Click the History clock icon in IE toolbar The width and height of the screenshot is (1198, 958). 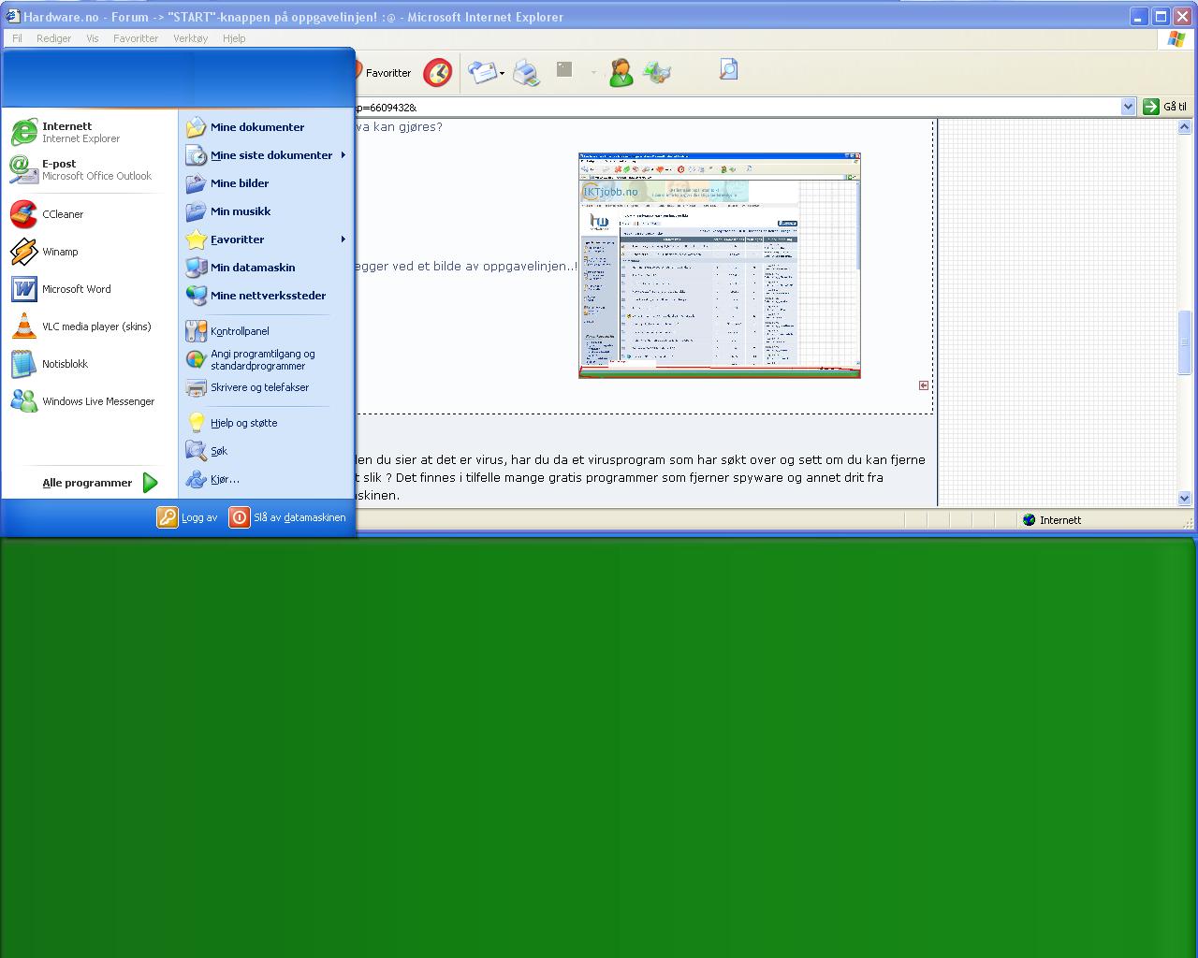click(437, 72)
